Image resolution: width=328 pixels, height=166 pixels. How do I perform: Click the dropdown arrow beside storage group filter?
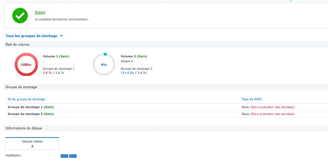(61, 36)
